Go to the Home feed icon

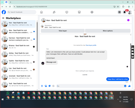[x=41, y=12]
